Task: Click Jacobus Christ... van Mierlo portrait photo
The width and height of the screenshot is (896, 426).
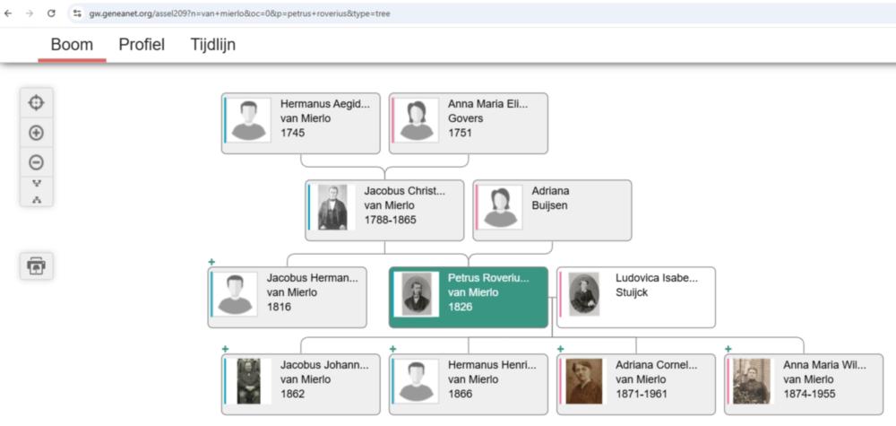Action: (x=332, y=206)
